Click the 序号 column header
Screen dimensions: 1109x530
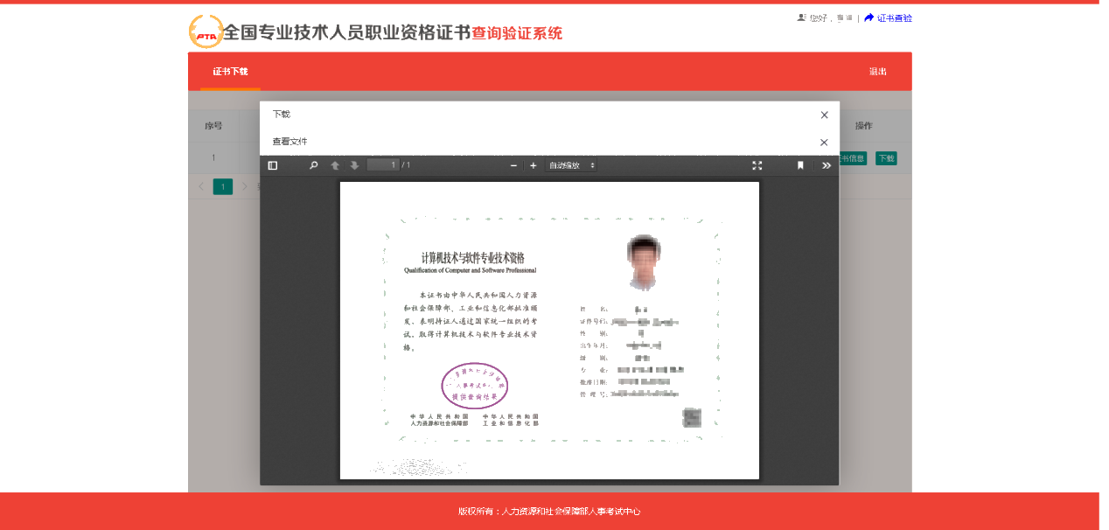point(213,126)
